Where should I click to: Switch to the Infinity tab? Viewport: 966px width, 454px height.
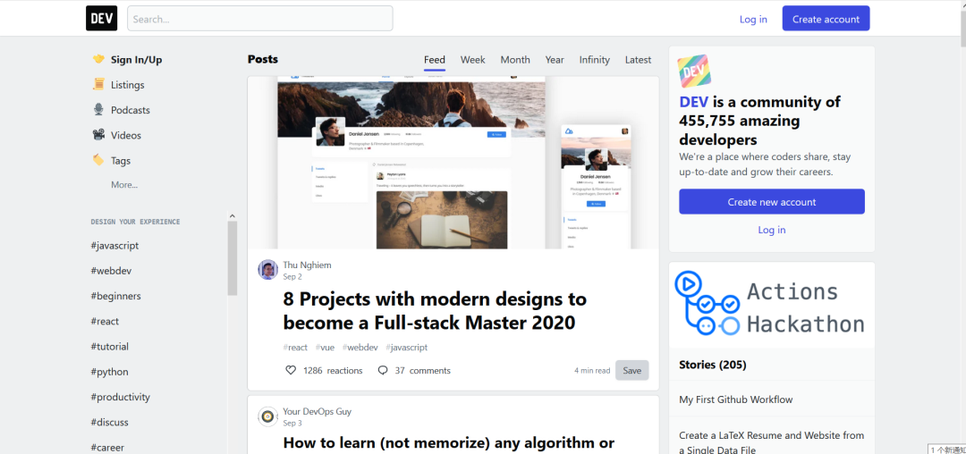coord(595,60)
